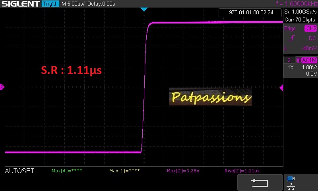Click the rising edge slope icon
Viewport: 318px width, 191px height.
tap(292, 38)
